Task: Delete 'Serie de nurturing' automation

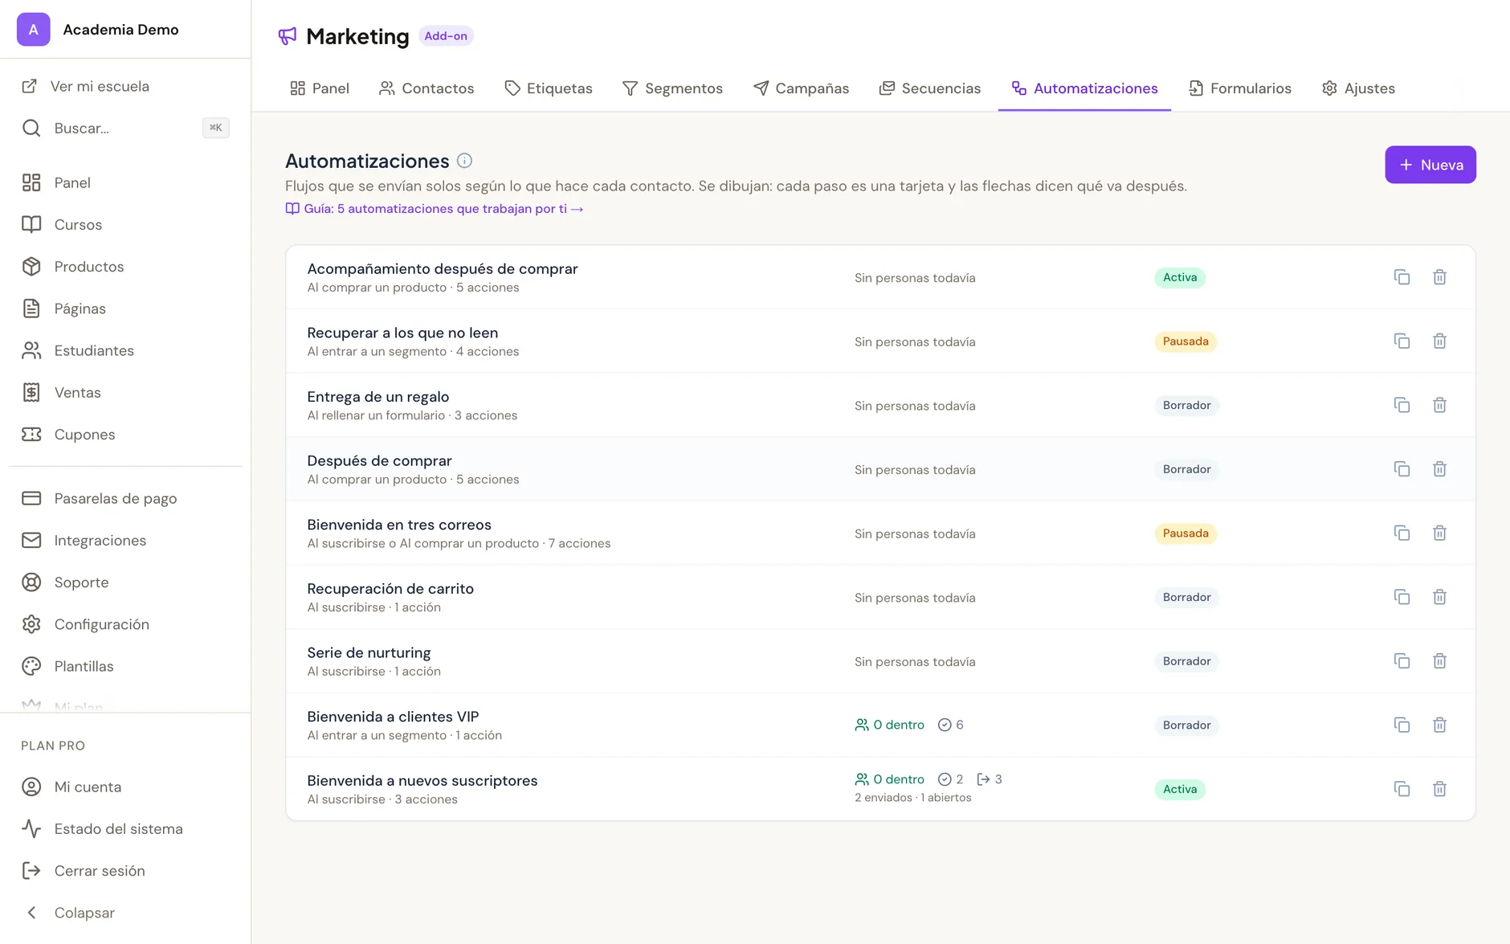Action: click(1439, 661)
